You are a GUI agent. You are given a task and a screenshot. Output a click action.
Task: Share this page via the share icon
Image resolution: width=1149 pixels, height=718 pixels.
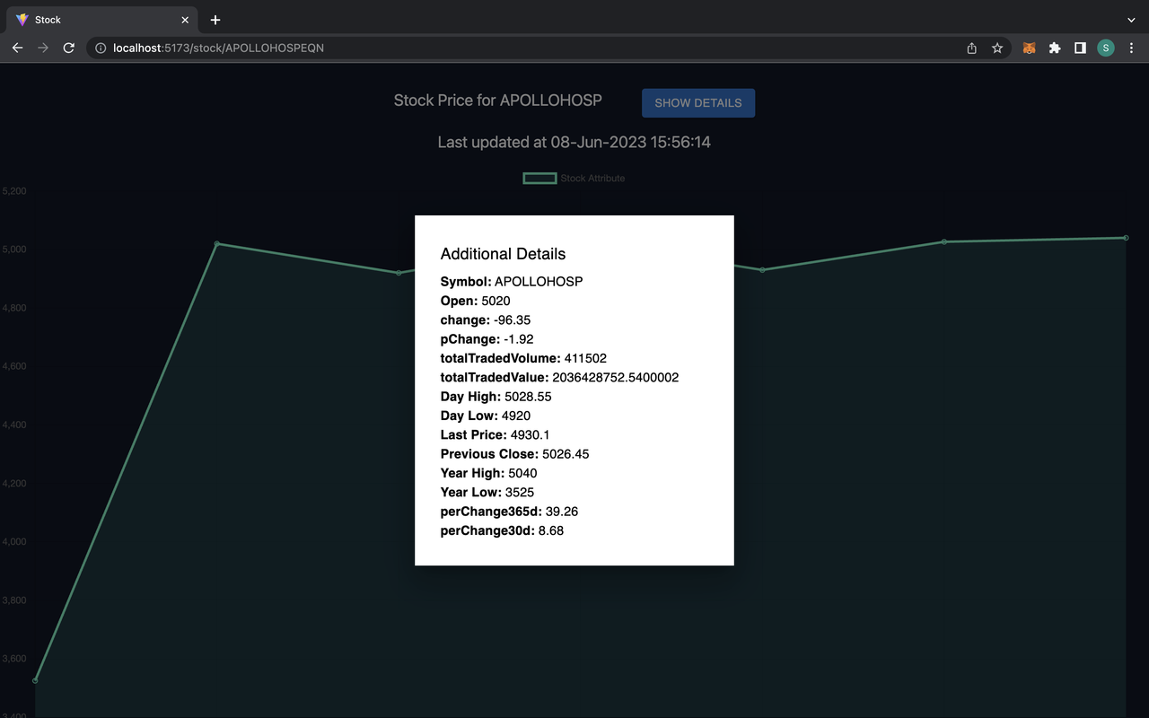pyautogui.click(x=971, y=48)
